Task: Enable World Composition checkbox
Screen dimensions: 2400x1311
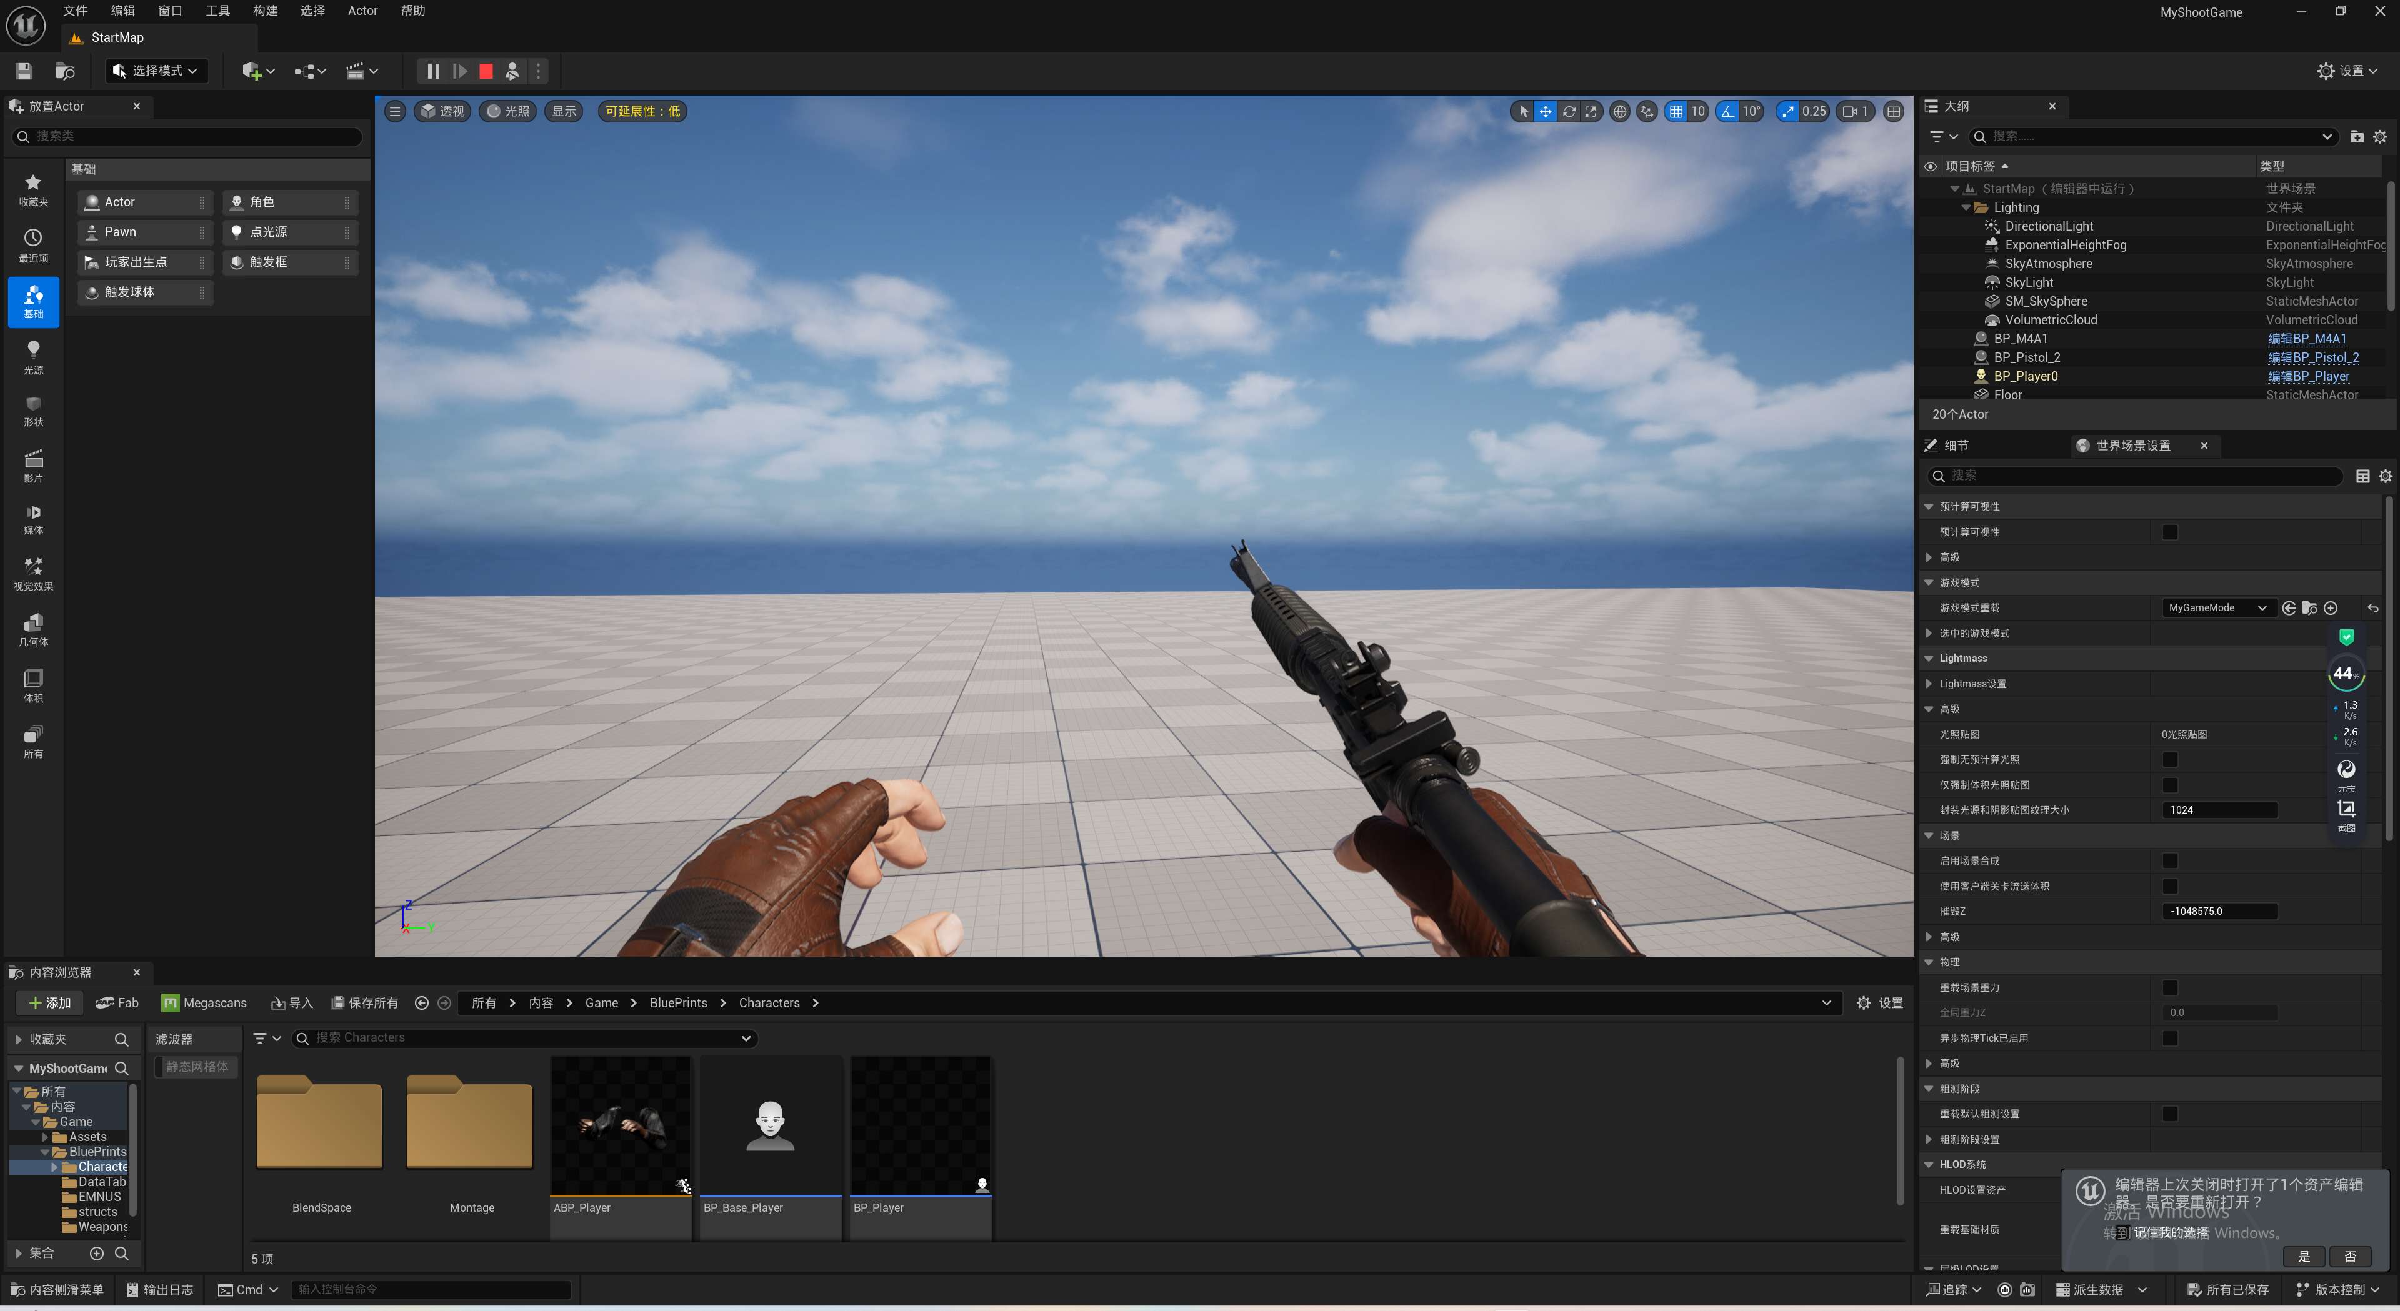Action: click(2170, 861)
